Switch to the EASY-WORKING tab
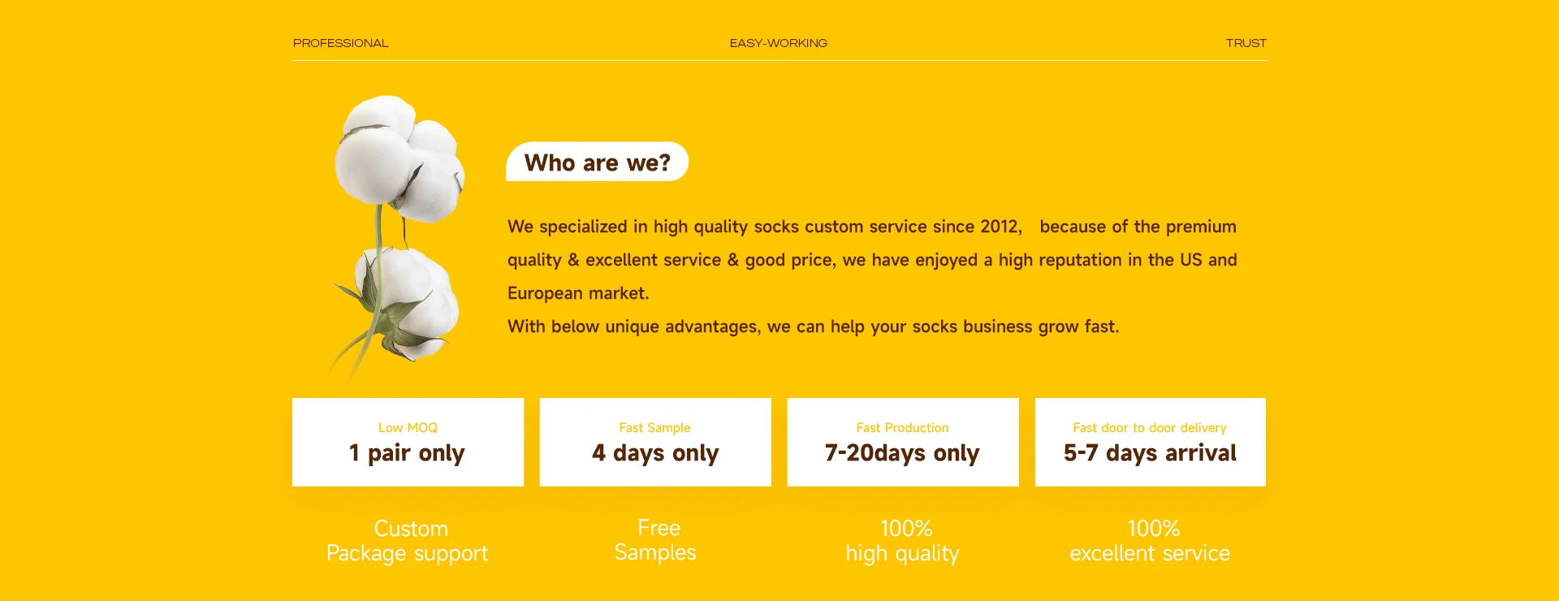This screenshot has height=601, width=1559. (x=778, y=43)
